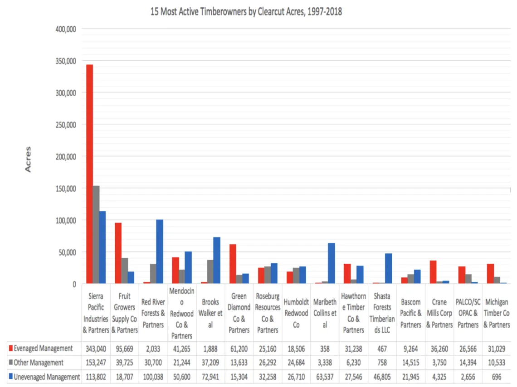Click the table cell with value 31,029
517x387 pixels.
[x=497, y=349]
